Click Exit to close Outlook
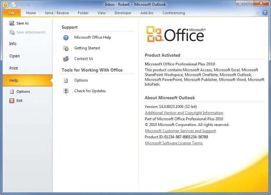 pos(19,101)
